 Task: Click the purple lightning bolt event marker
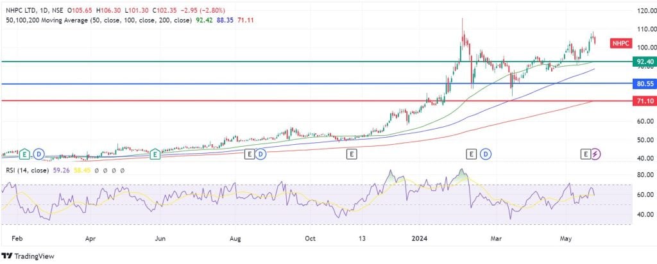pos(596,154)
